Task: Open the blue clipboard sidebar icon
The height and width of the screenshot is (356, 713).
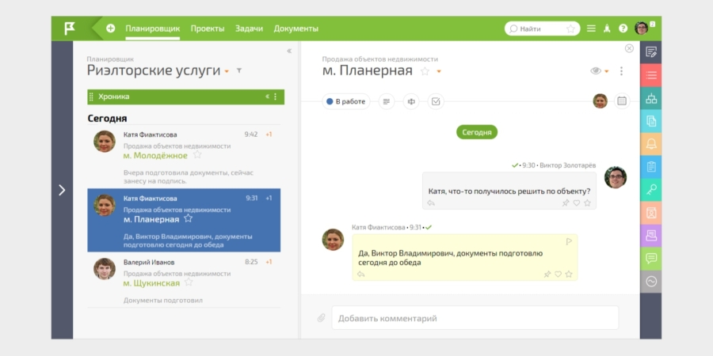Action: tap(651, 167)
